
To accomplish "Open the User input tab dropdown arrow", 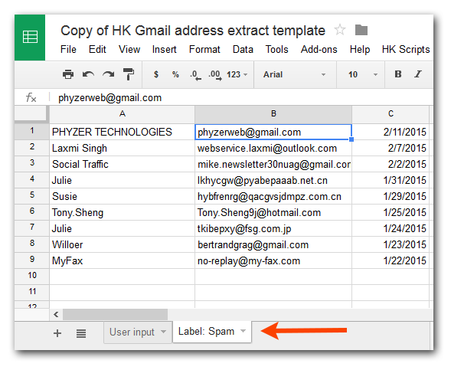I will tap(163, 332).
